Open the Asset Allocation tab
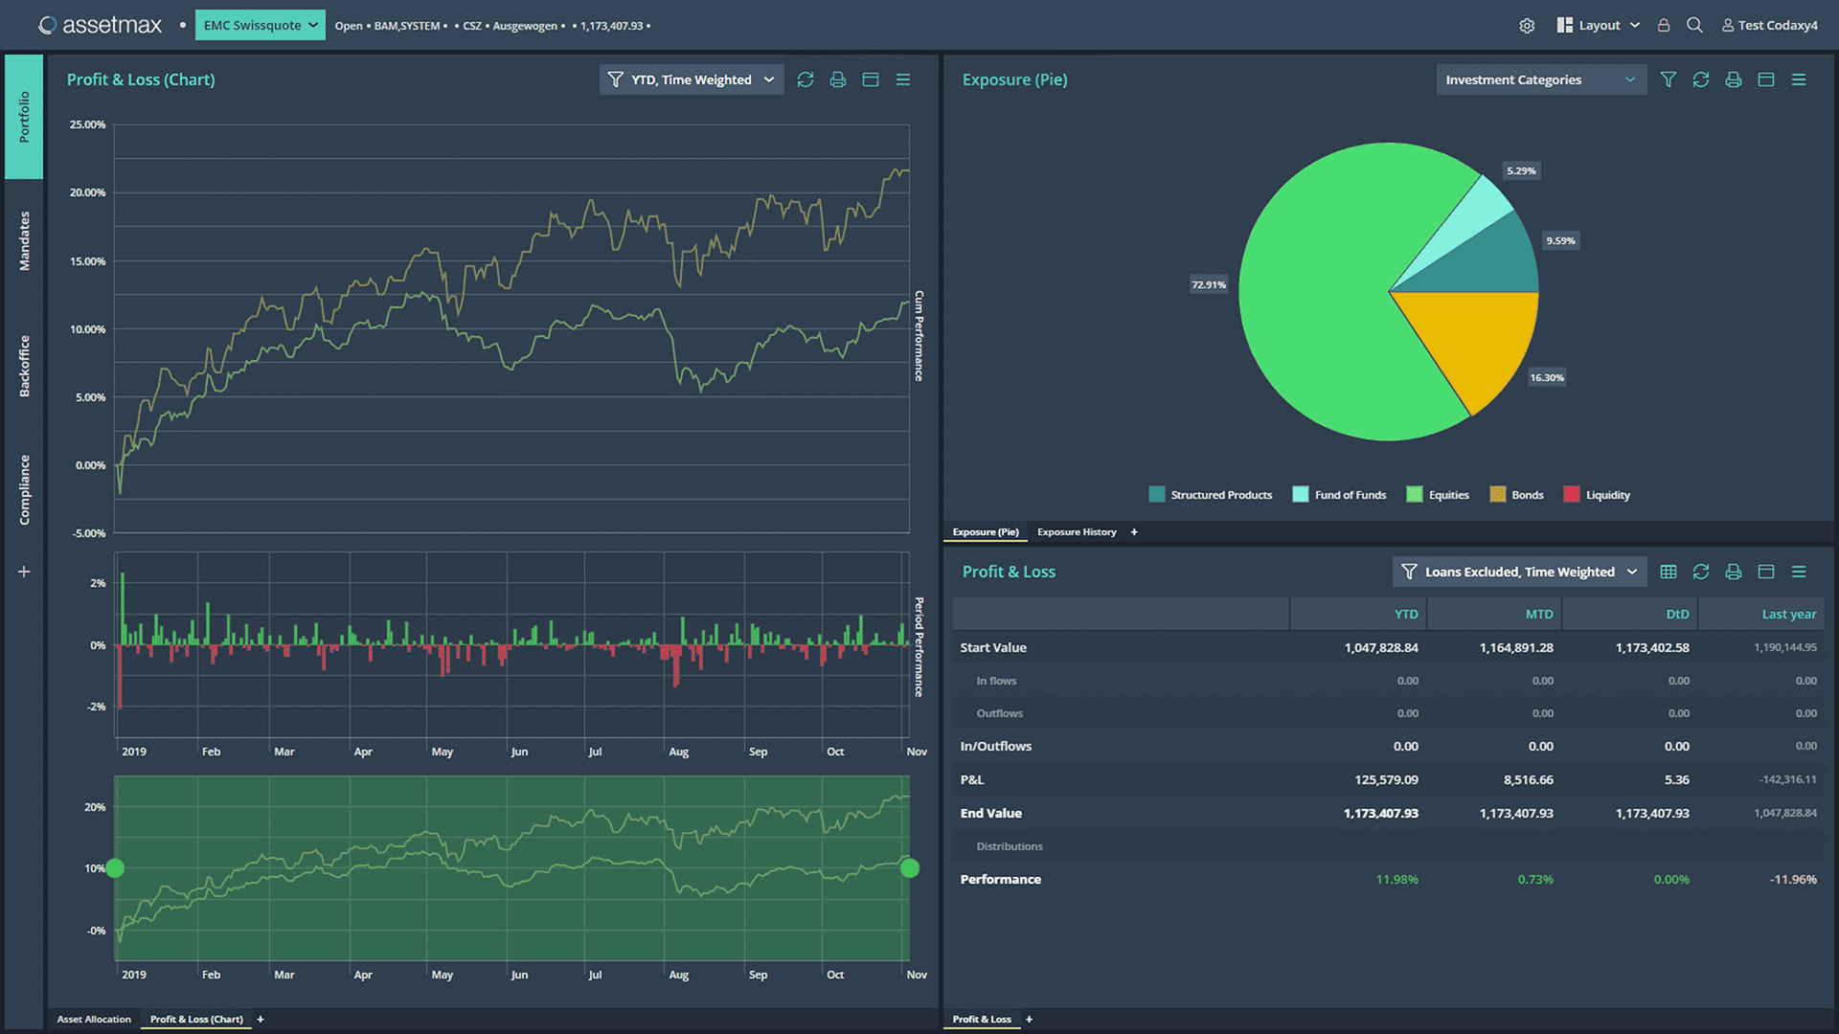This screenshot has height=1034, width=1839. tap(93, 1019)
